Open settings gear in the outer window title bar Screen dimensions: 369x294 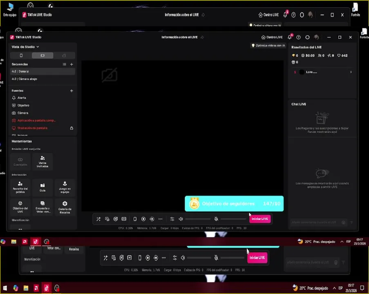click(x=302, y=15)
